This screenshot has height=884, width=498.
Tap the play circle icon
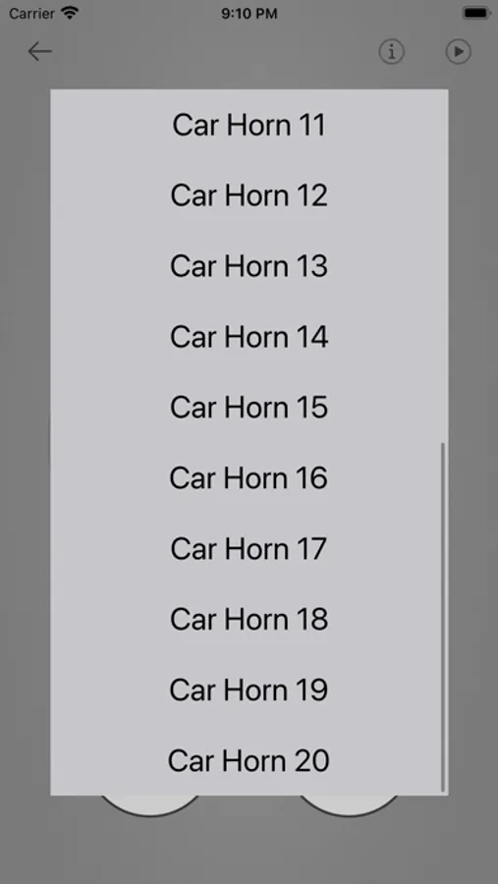(x=458, y=52)
